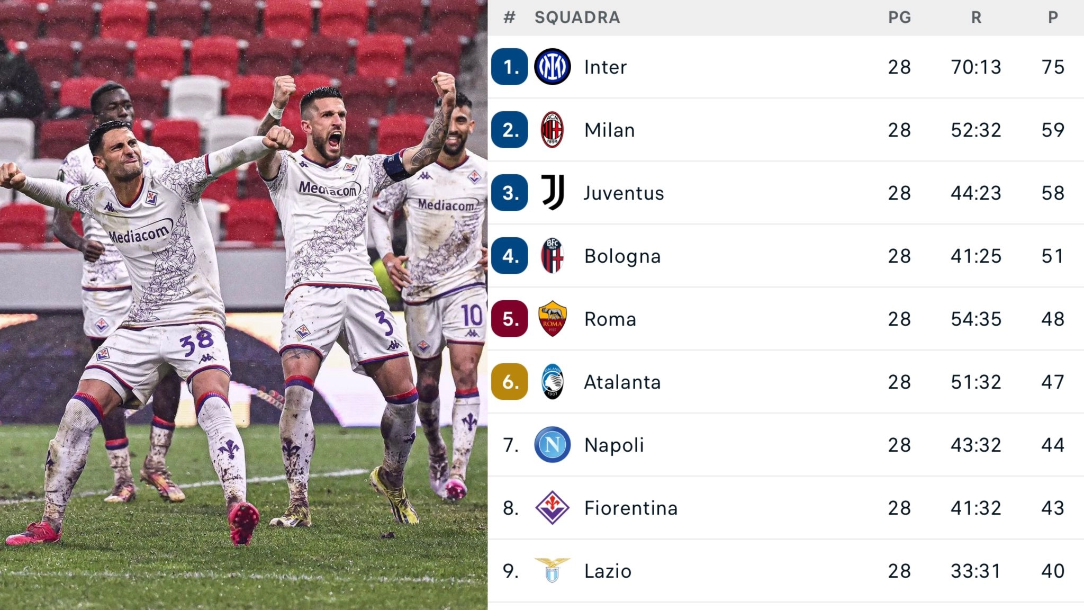The image size is (1084, 610).
Task: Open the Inter team link
Action: (605, 67)
